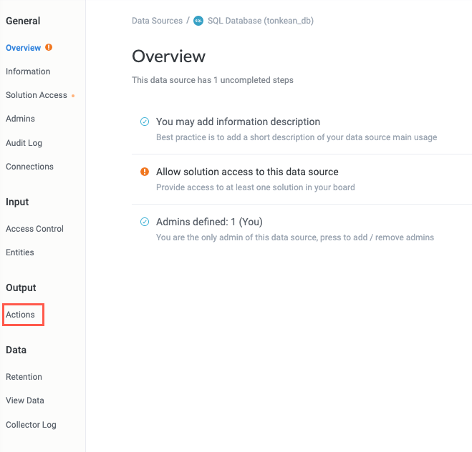Select Admins in the General section
The width and height of the screenshot is (472, 452).
(x=20, y=119)
